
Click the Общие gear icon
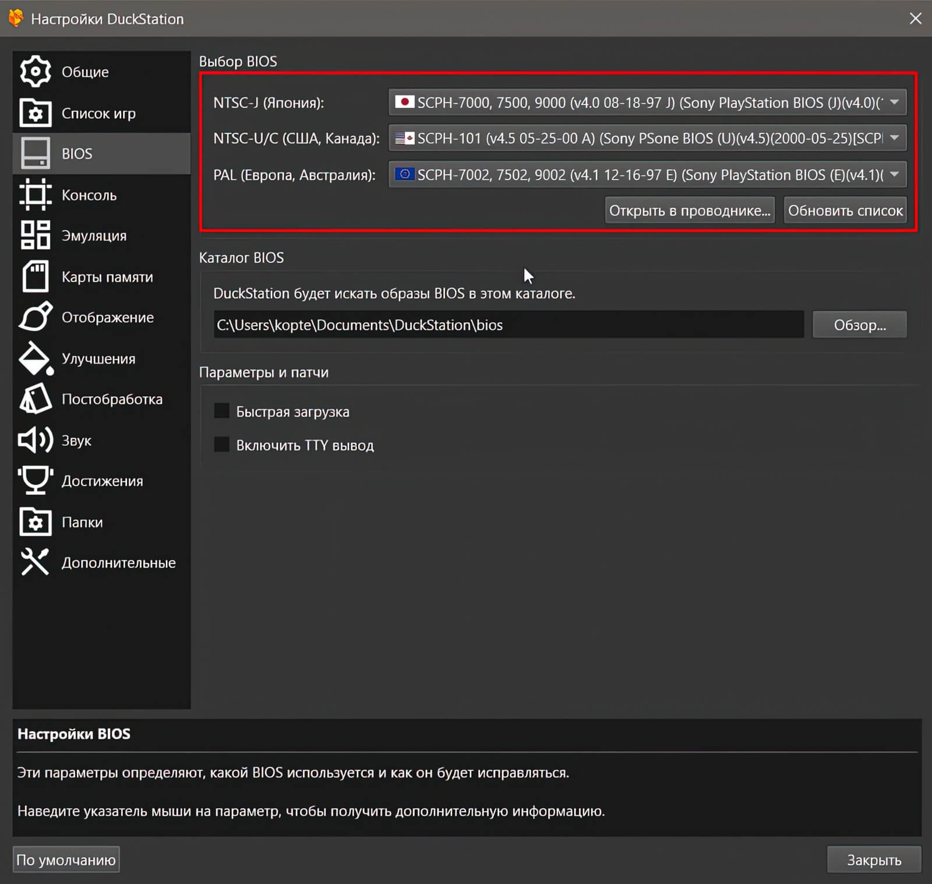[36, 72]
